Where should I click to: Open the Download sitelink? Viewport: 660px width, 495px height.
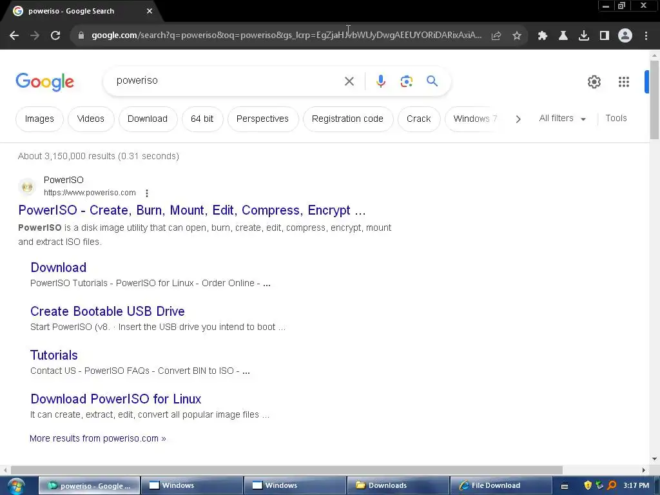point(59,267)
